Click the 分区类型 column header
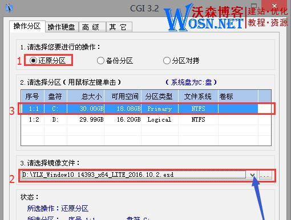This screenshot has height=220, width=291. pyautogui.click(x=160, y=97)
